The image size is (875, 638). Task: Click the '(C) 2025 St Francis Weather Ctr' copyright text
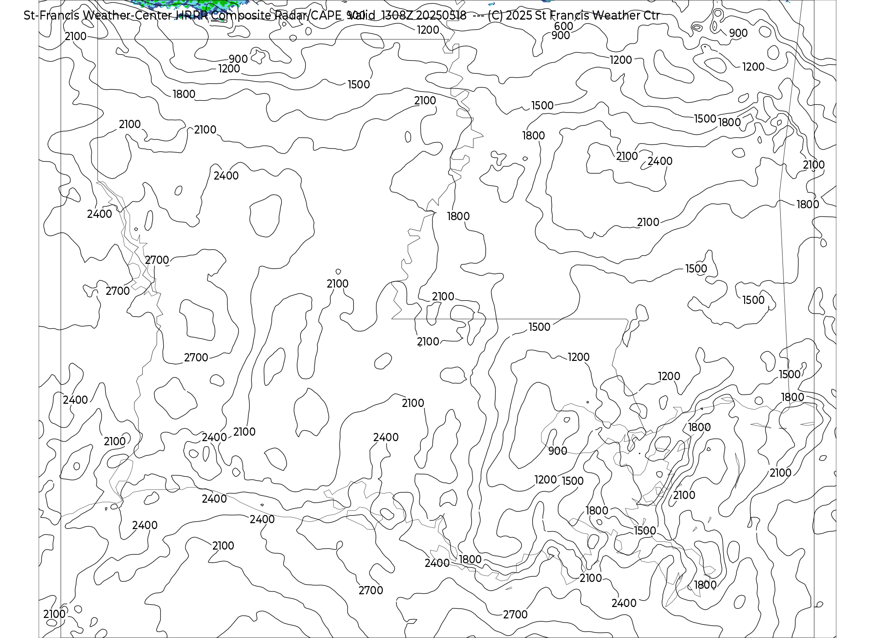click(574, 15)
